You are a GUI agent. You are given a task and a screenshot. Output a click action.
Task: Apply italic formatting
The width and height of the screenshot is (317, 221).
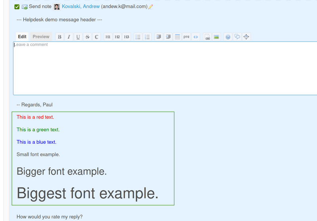tap(69, 37)
